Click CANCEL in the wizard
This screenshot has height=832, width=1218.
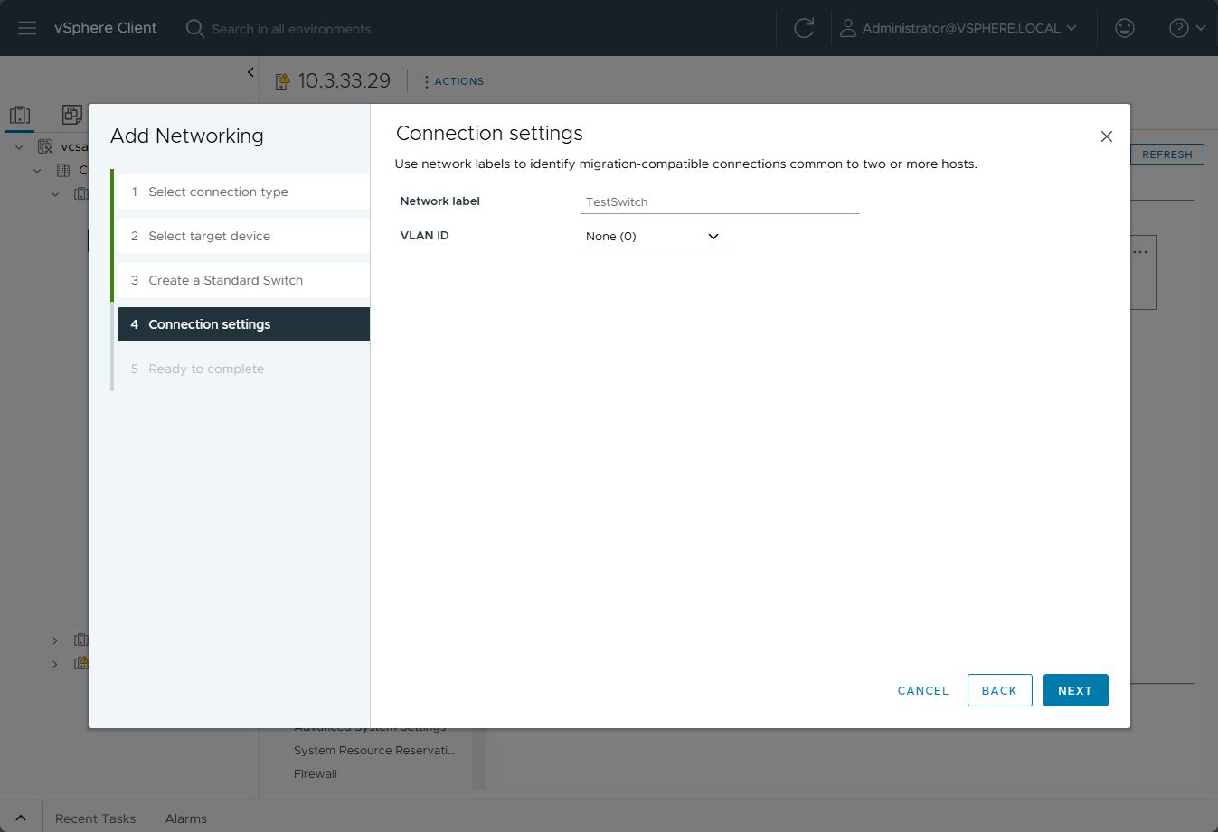point(923,690)
